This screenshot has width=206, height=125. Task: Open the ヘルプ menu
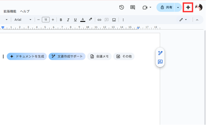click(25, 12)
